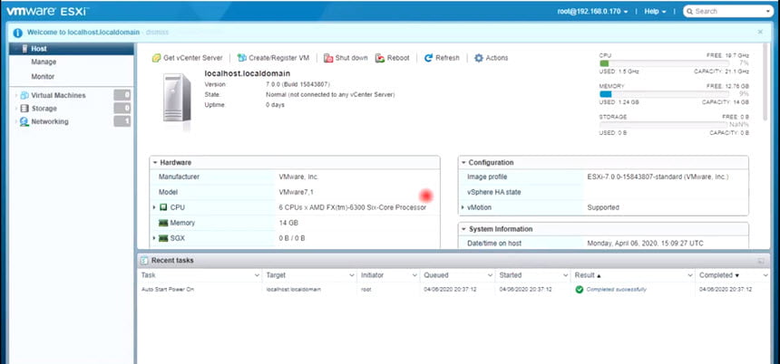Screen dimensions: 780x364
Task: Click the Host icon in navigator
Action: [x=24, y=49]
